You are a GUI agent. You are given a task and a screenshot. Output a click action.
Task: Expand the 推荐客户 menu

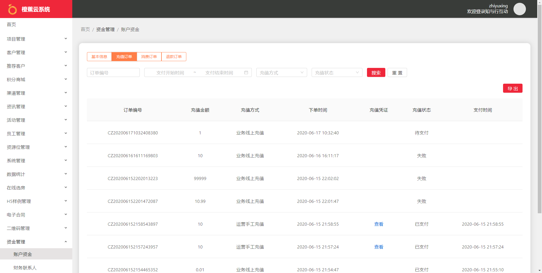(x=36, y=66)
